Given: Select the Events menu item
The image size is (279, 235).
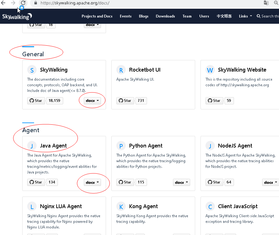Looking at the screenshot, I should pos(125,16).
